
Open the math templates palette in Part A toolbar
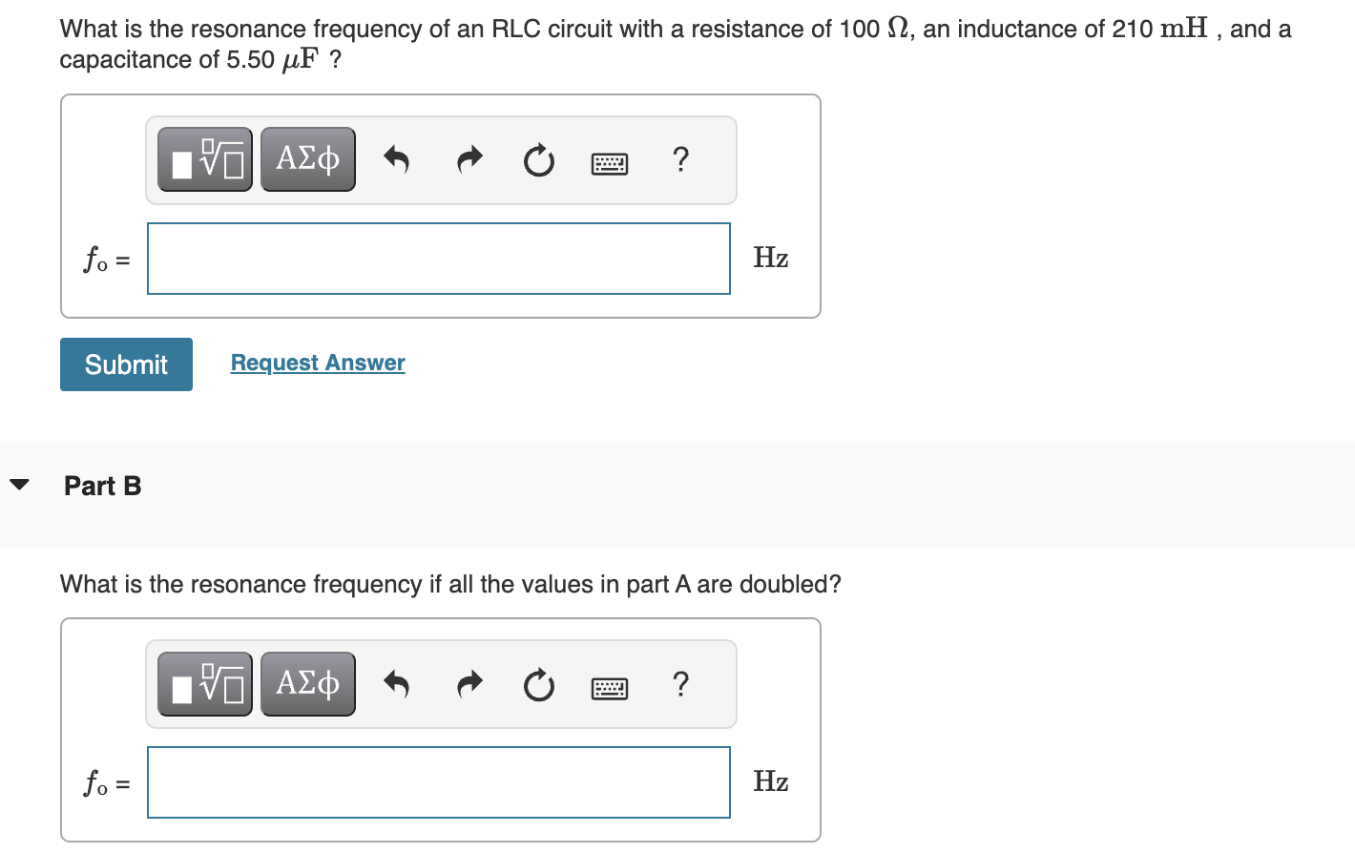tap(204, 158)
